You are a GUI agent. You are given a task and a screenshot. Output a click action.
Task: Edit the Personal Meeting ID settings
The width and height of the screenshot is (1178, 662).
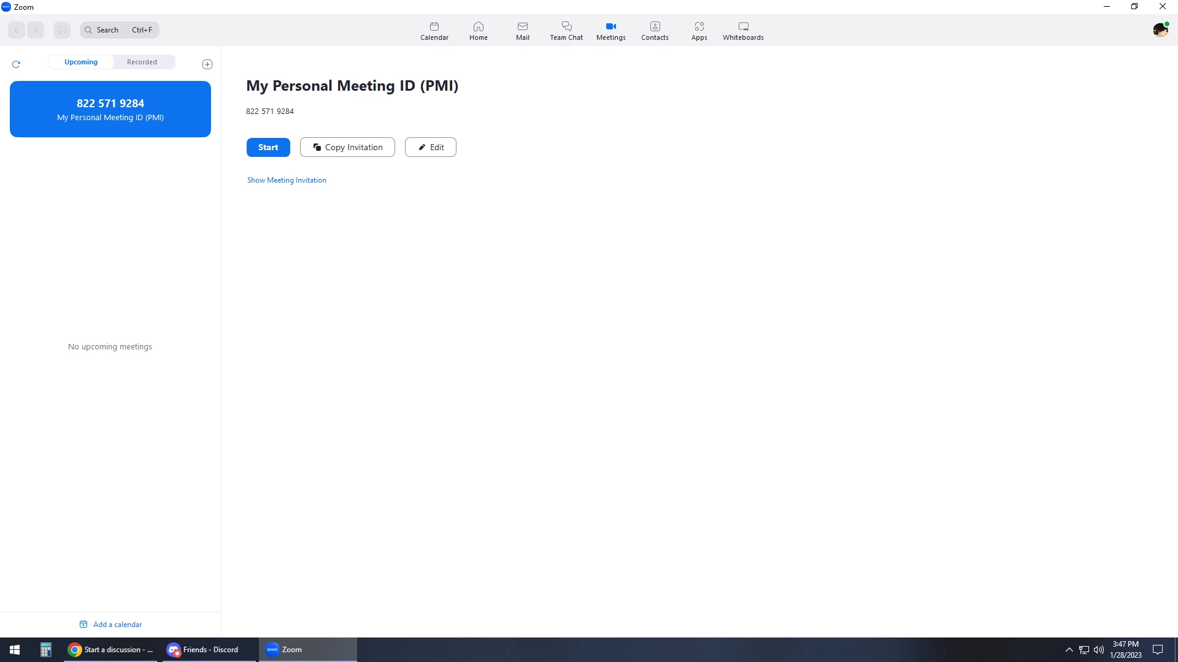pos(430,147)
